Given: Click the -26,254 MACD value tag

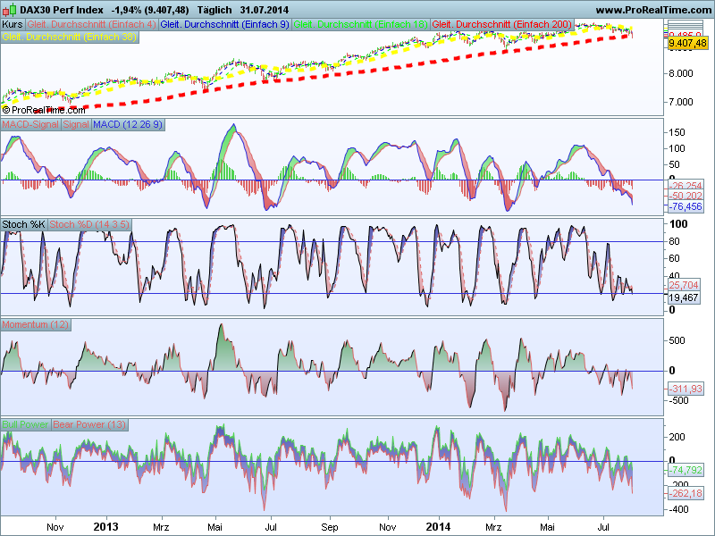Looking at the screenshot, I should click(x=686, y=186).
